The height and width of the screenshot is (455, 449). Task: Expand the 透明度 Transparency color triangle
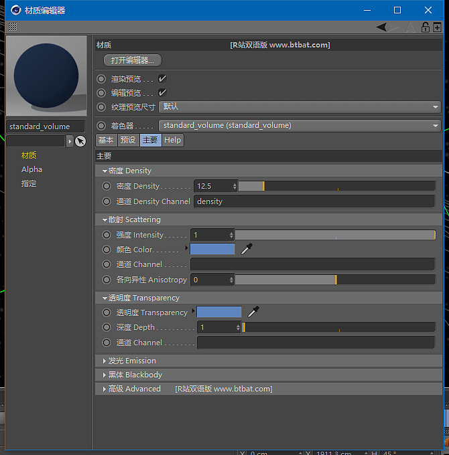click(x=193, y=310)
